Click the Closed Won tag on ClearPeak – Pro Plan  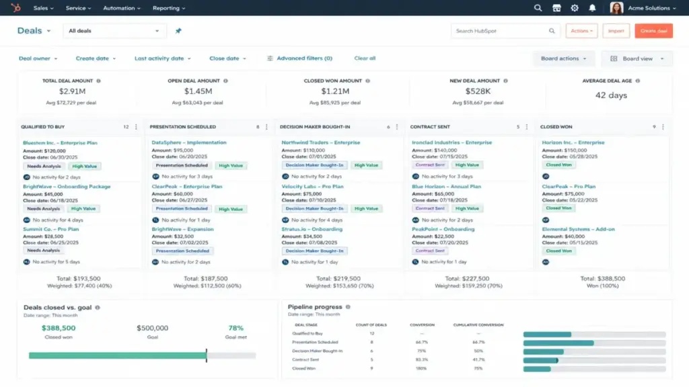pyautogui.click(x=558, y=208)
